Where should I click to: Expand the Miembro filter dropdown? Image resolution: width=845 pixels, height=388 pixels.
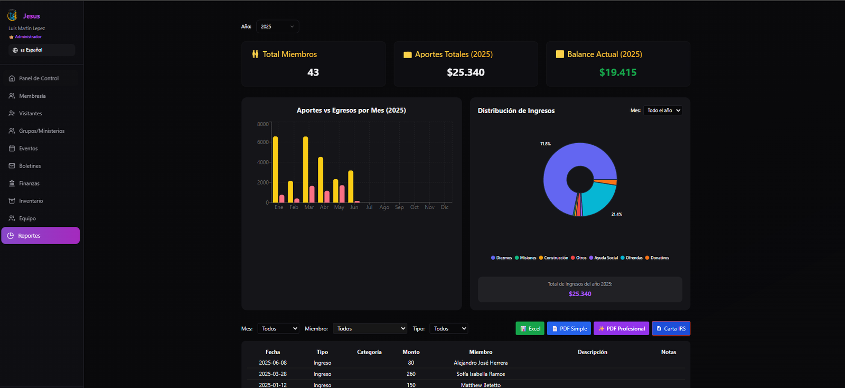[x=370, y=329]
